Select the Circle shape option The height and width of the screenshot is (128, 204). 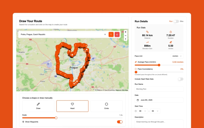click(x=106, y=106)
